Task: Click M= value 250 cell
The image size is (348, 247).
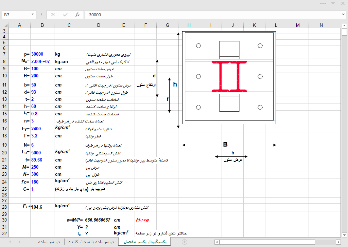Action: (x=42, y=167)
